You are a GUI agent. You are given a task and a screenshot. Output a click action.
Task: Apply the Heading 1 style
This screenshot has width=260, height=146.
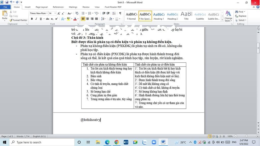click(159, 16)
